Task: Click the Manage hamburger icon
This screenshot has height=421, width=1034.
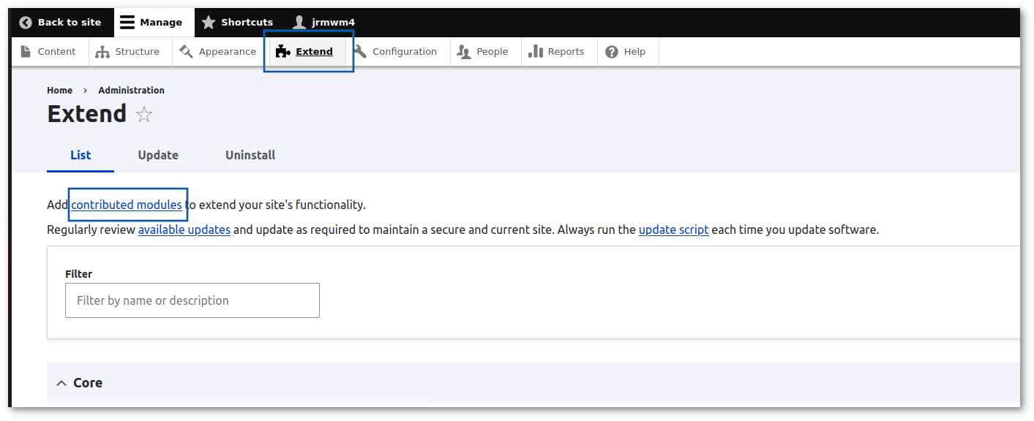Action: [x=127, y=23]
